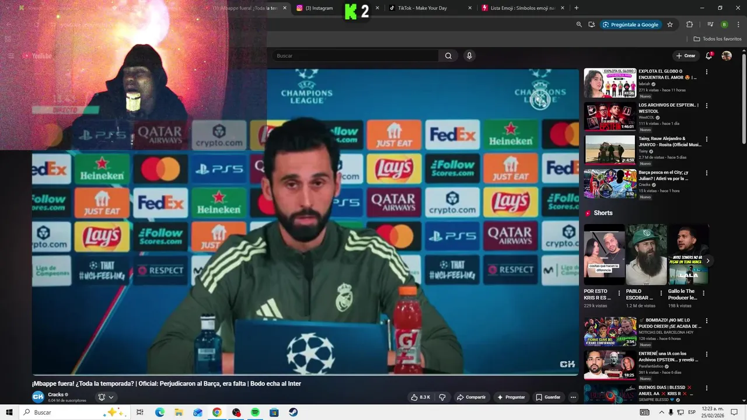Image resolution: width=747 pixels, height=420 pixels.
Task: Open Chrome extensions puzzle icon
Action: (689, 24)
